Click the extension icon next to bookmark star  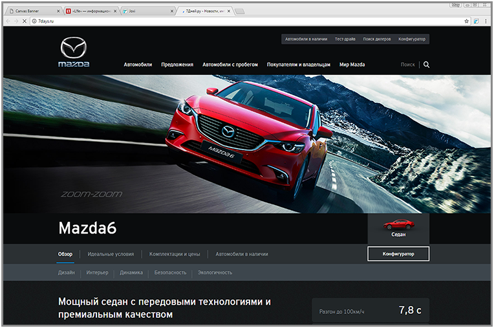coord(476,21)
